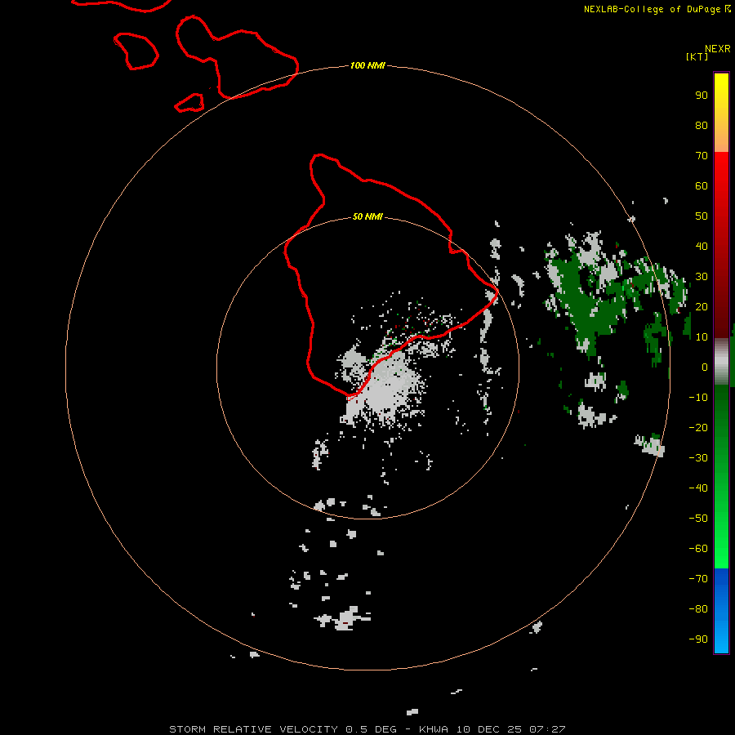Viewport: 735px width, 735px height.
Task: Click the small island outline at top left
Action: pos(136,51)
